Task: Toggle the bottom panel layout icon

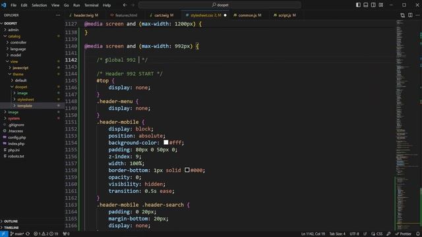Action: 366,5
